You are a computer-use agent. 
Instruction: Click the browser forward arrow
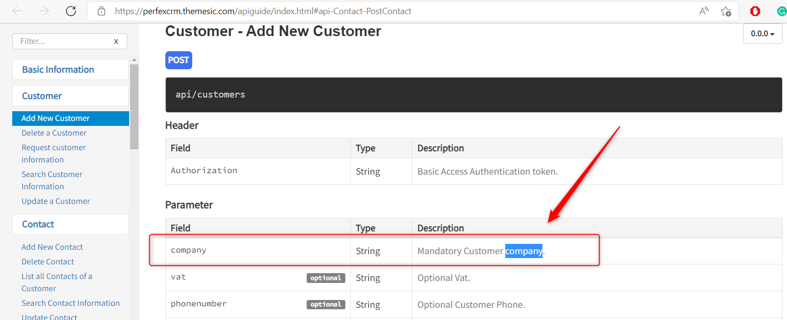(x=44, y=11)
